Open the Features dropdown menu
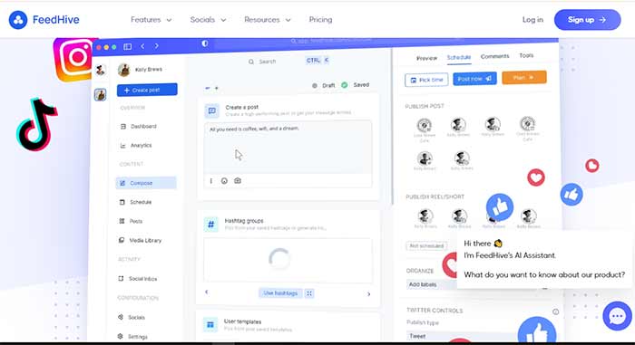635x345 pixels. click(x=151, y=19)
